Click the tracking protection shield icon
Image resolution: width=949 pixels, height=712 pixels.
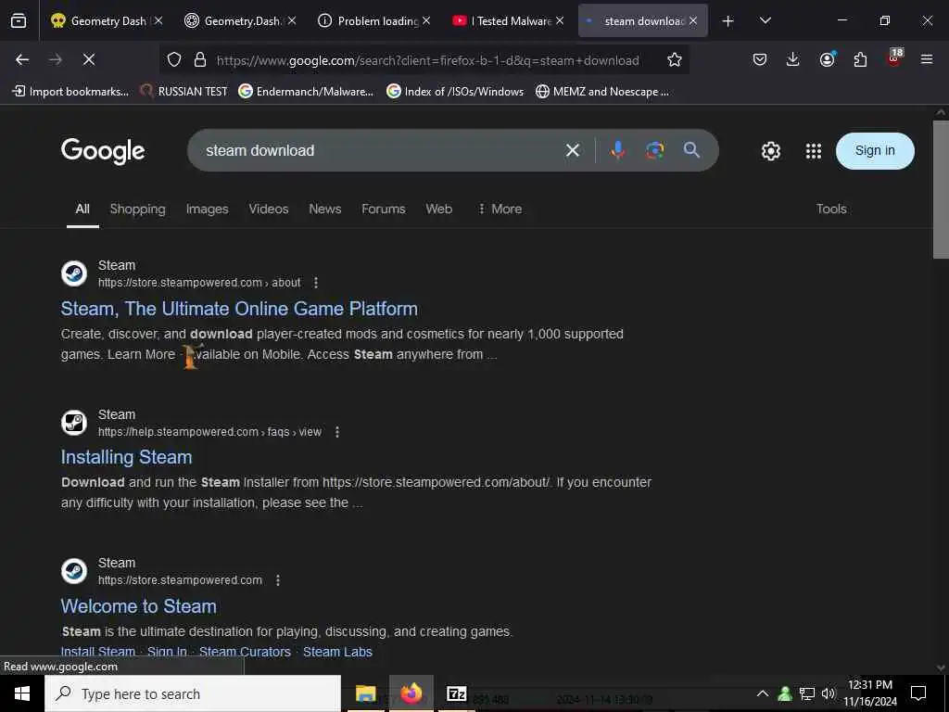point(174,59)
